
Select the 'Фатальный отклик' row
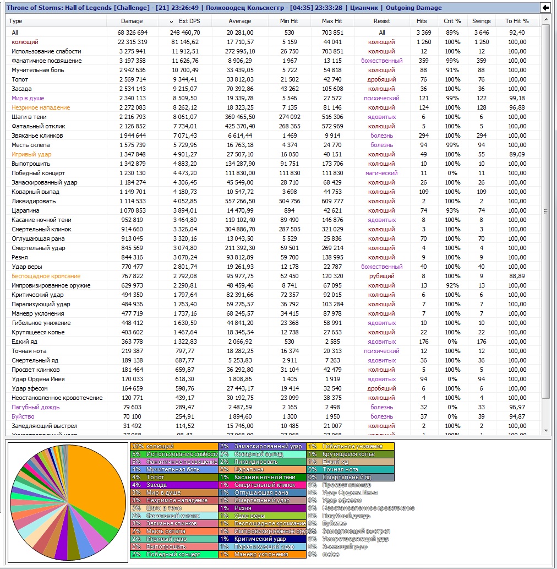[274, 126]
